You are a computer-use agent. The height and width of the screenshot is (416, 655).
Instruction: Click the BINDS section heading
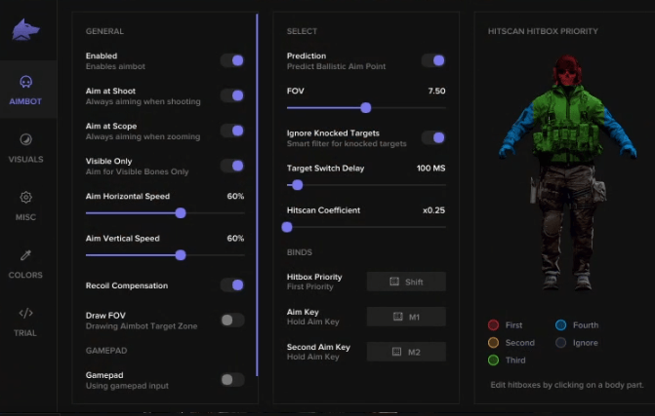coord(299,252)
